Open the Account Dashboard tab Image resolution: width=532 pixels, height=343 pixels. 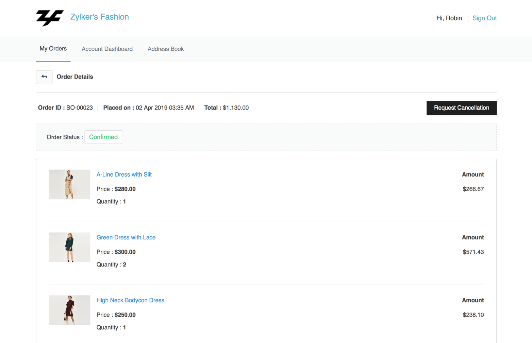[x=107, y=49]
